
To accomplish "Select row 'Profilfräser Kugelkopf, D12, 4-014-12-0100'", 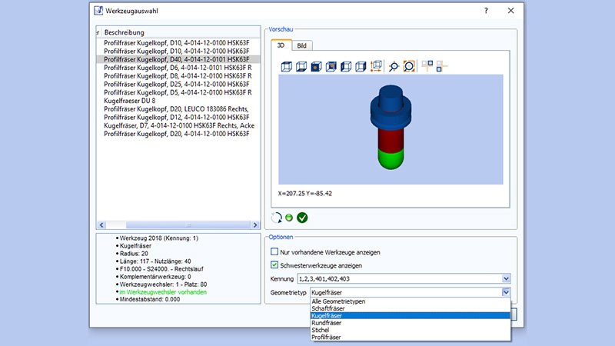I will click(x=178, y=117).
